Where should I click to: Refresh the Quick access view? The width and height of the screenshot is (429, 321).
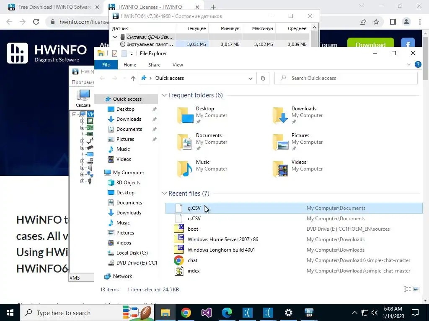coord(263,78)
